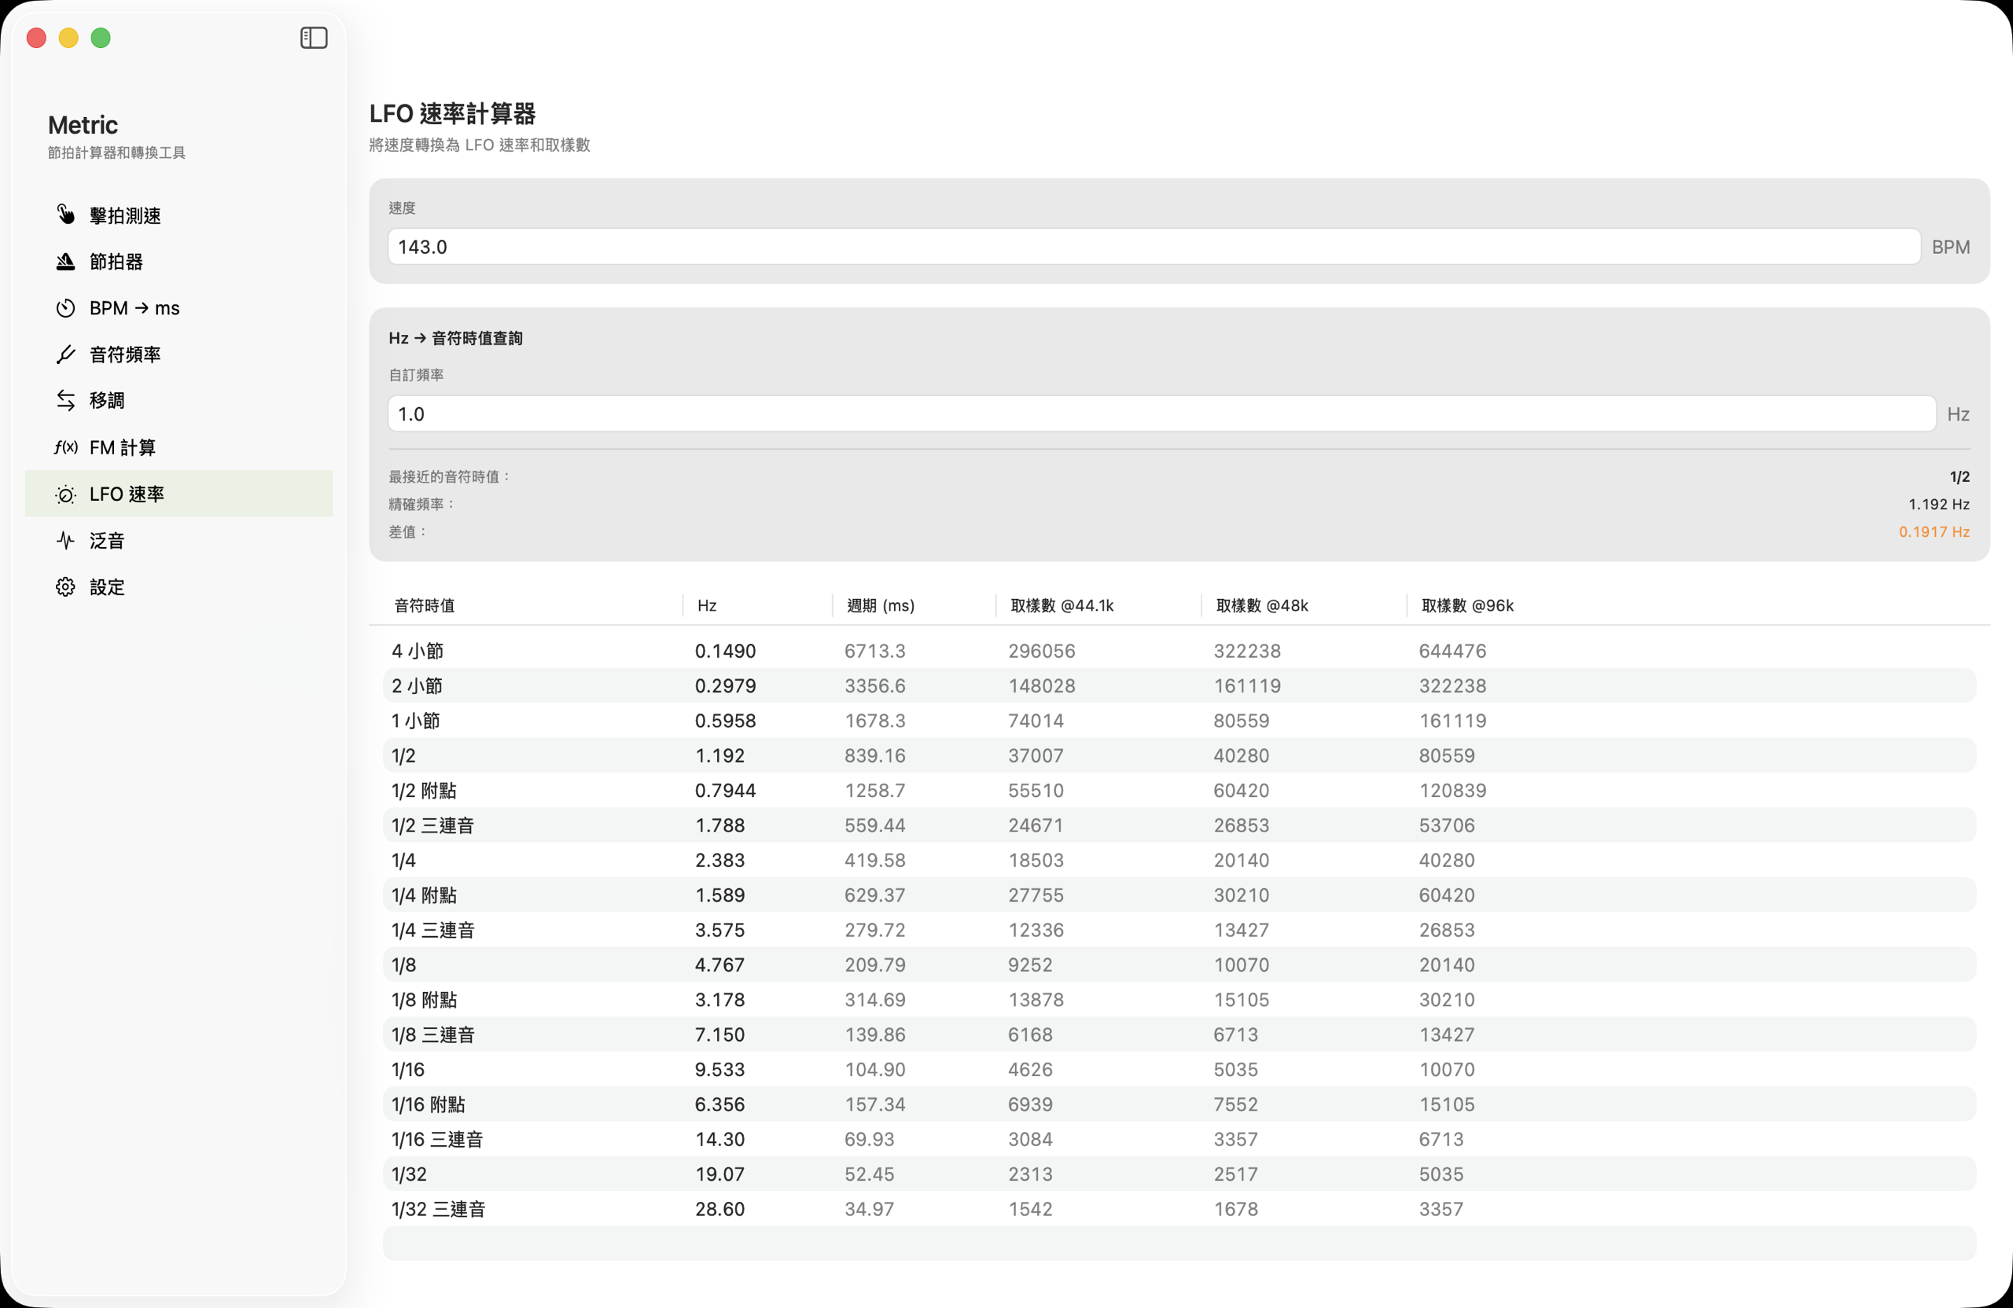Select the 4 小節 table row
Screen dimensions: 2013x1308
click(1179, 651)
